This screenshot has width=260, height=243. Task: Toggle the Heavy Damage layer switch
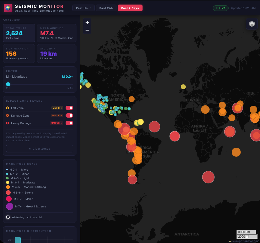pos(69,123)
